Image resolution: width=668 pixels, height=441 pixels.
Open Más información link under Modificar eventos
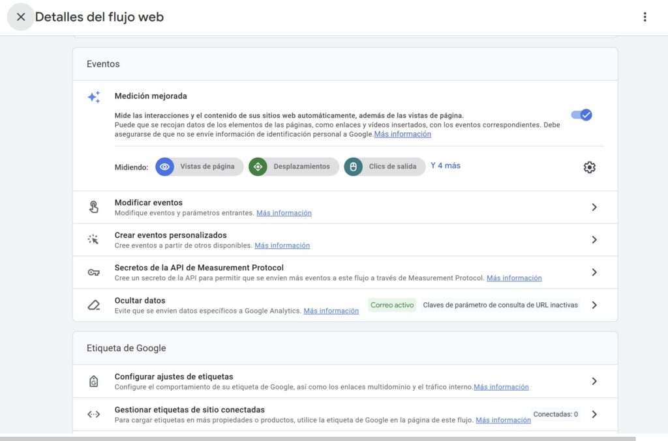coord(284,213)
